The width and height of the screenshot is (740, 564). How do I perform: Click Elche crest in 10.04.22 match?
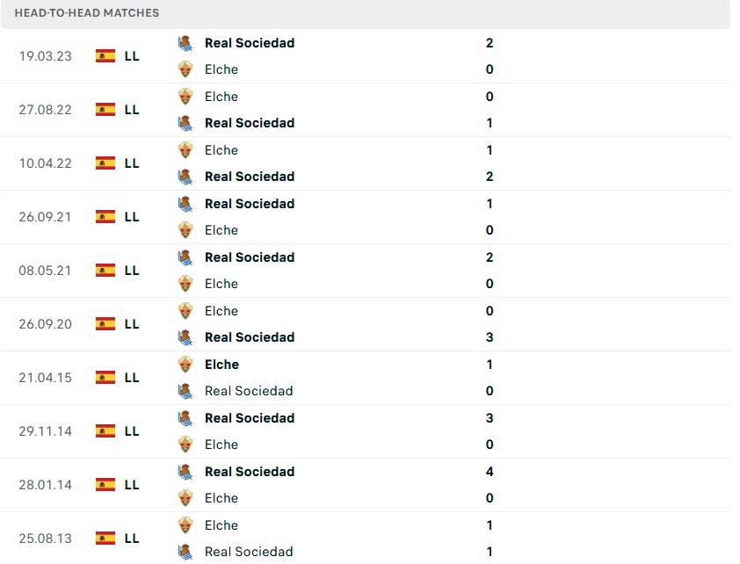pos(185,150)
